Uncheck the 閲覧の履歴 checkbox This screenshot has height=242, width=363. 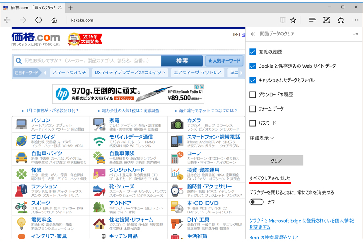click(252, 52)
